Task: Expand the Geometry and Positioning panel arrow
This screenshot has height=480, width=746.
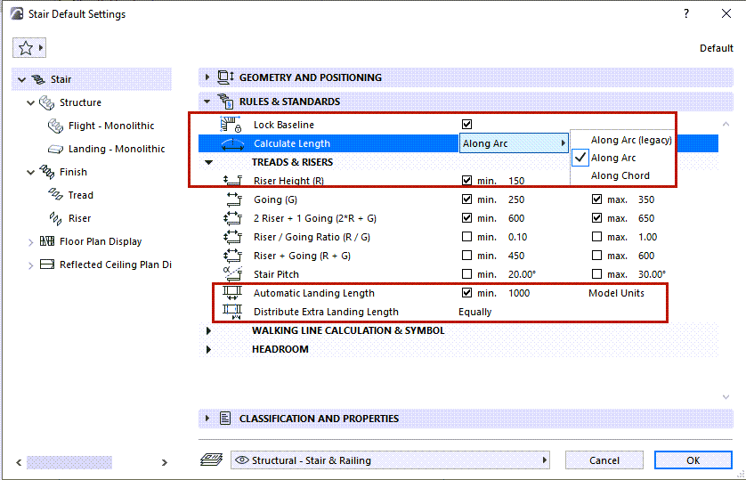Action: point(207,77)
